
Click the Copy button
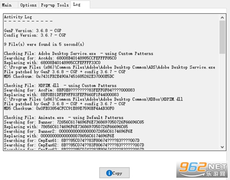point(114,173)
